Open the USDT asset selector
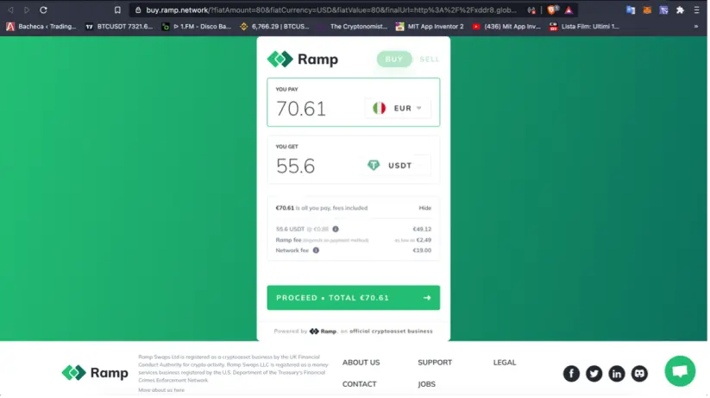The height and width of the screenshot is (398, 710). point(396,166)
